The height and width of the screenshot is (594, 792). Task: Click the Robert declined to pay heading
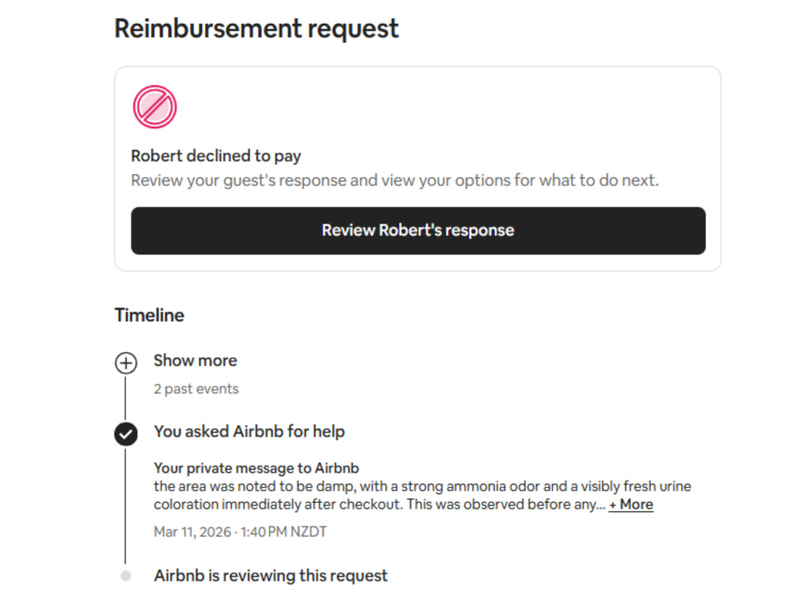[215, 156]
